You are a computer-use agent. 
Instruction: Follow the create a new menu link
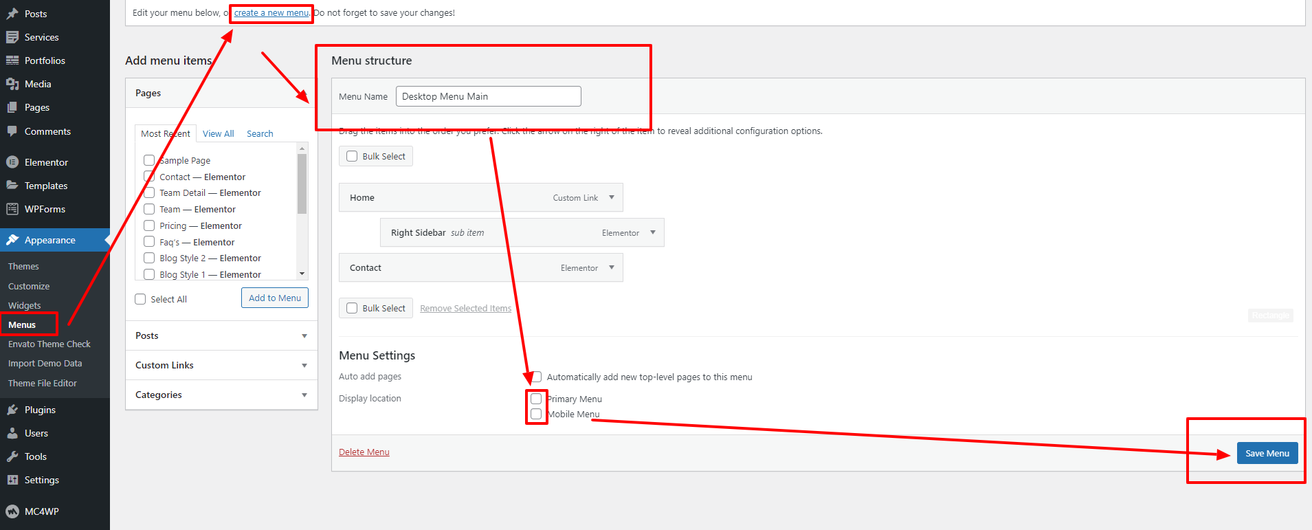[271, 13]
